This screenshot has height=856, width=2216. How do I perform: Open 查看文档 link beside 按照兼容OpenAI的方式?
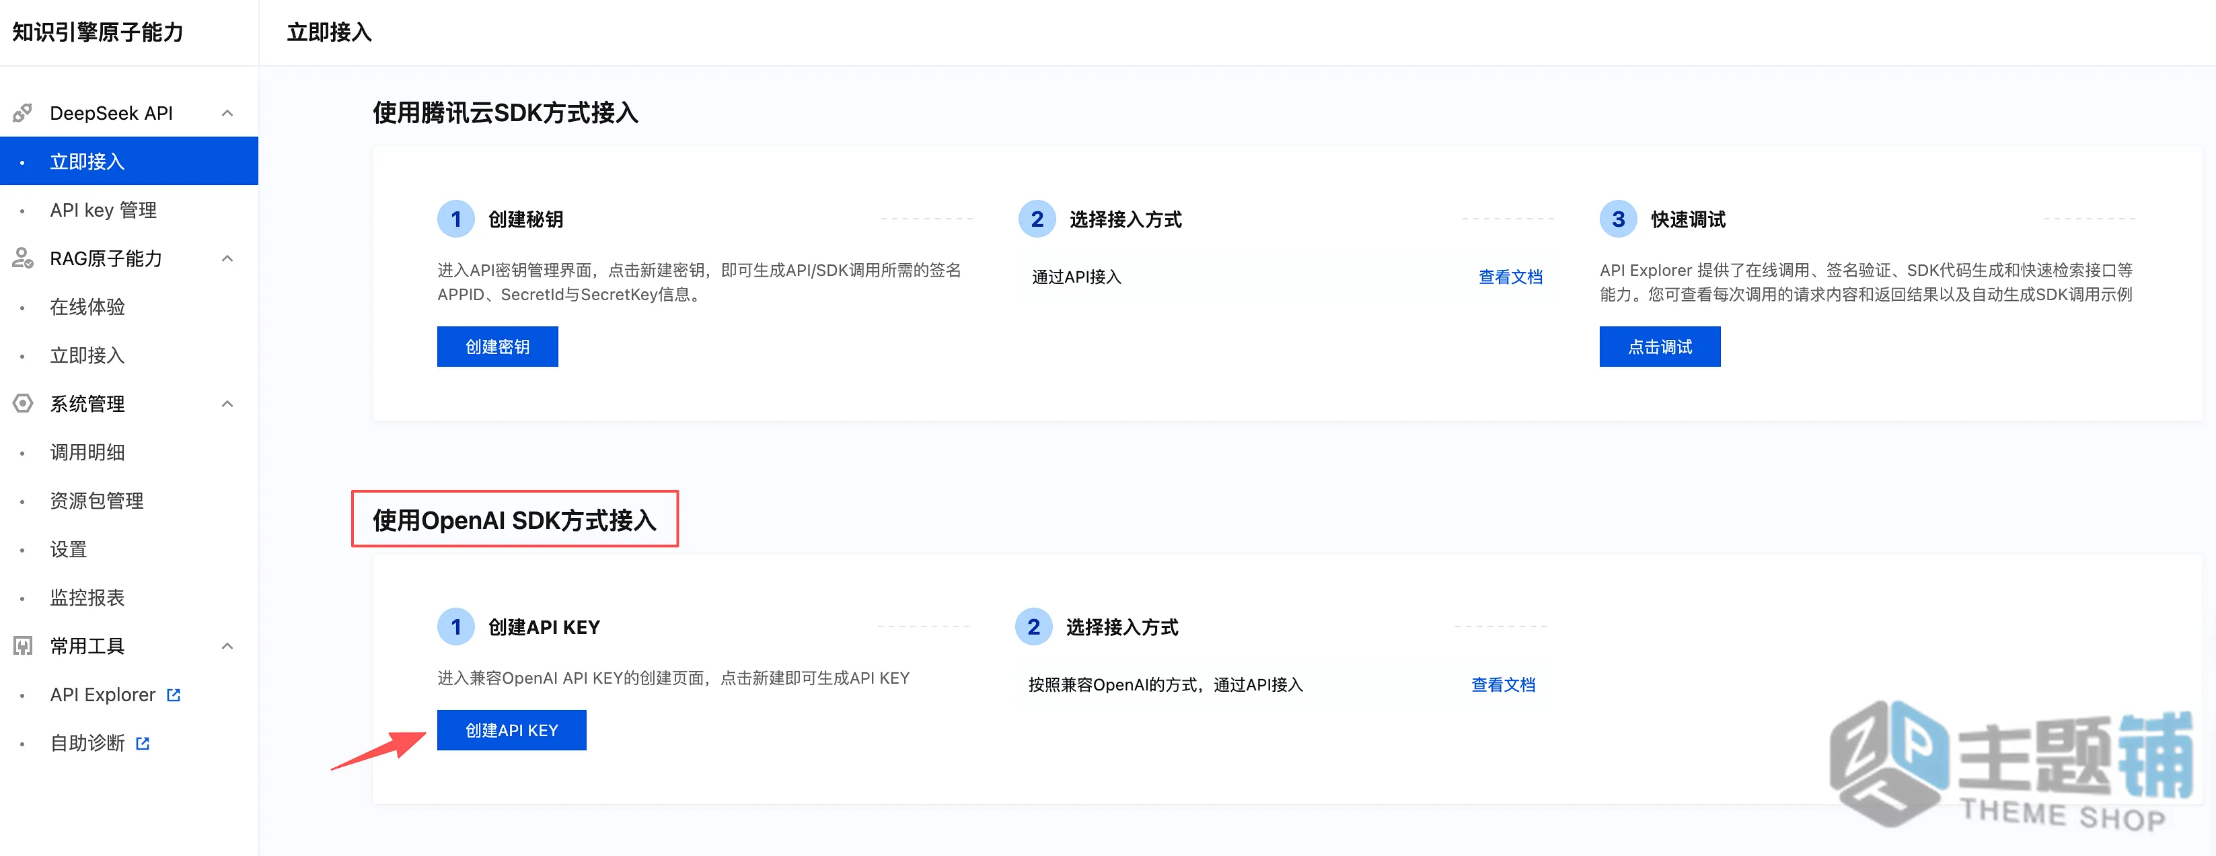click(1503, 685)
